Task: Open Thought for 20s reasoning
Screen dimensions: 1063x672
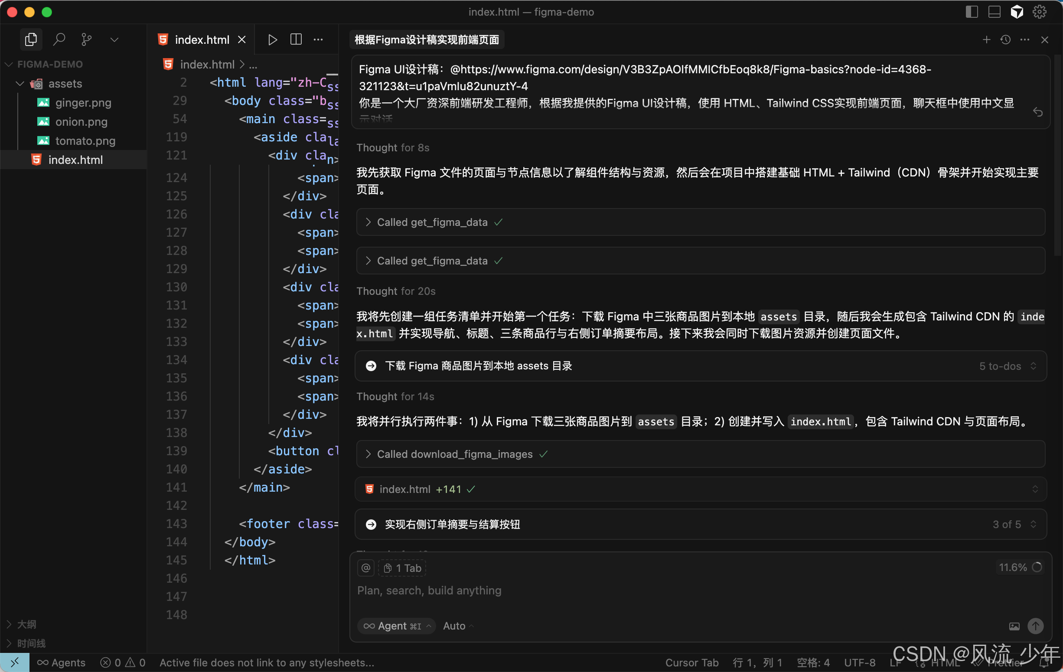Action: [x=396, y=291]
